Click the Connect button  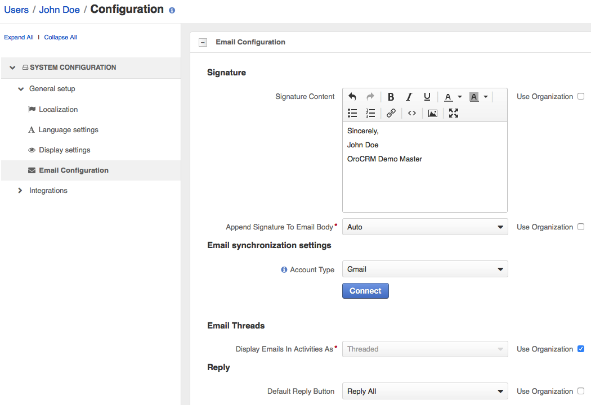(x=365, y=291)
